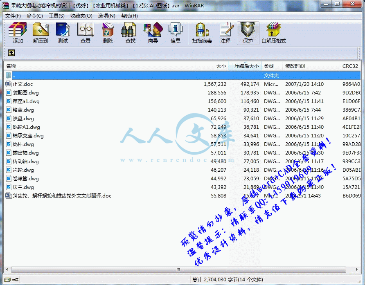Select file name 输出轴.dwg
Image resolution: width=365 pixels, height=285 pixels.
coord(26,153)
